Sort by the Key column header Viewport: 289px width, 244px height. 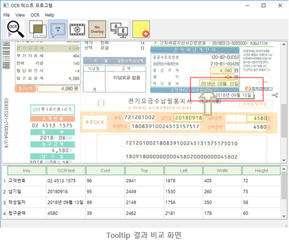26,171
